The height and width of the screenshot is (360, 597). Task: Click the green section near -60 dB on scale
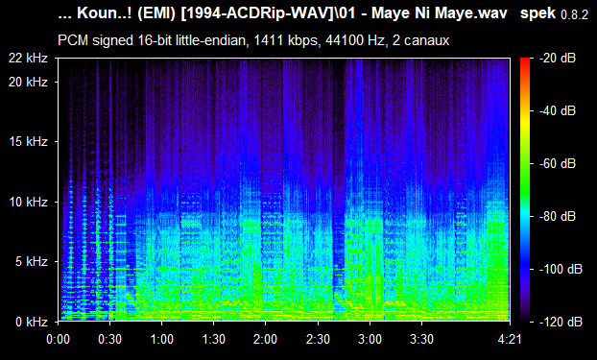click(525, 164)
